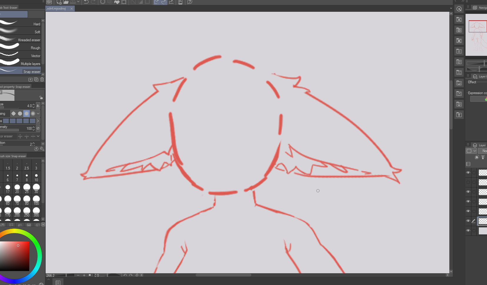This screenshot has width=487, height=285.
Task: Duplicate the current sub tool
Action: pos(36,79)
